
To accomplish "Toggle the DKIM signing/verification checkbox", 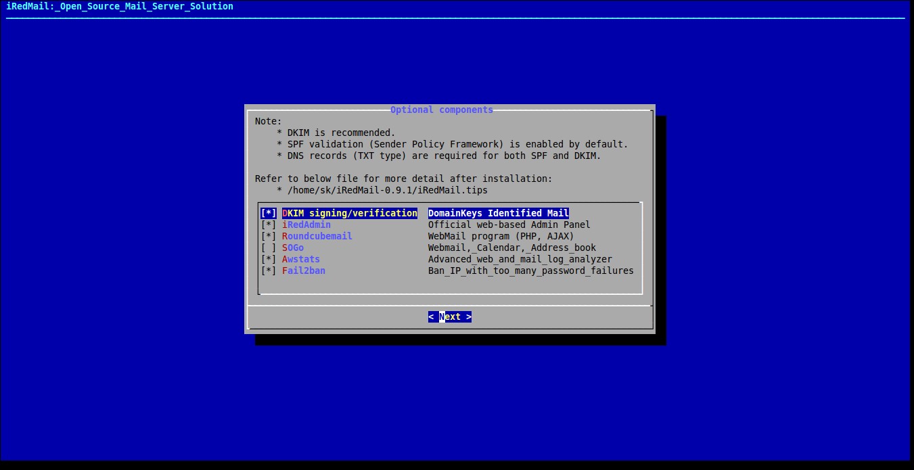I will click(269, 213).
